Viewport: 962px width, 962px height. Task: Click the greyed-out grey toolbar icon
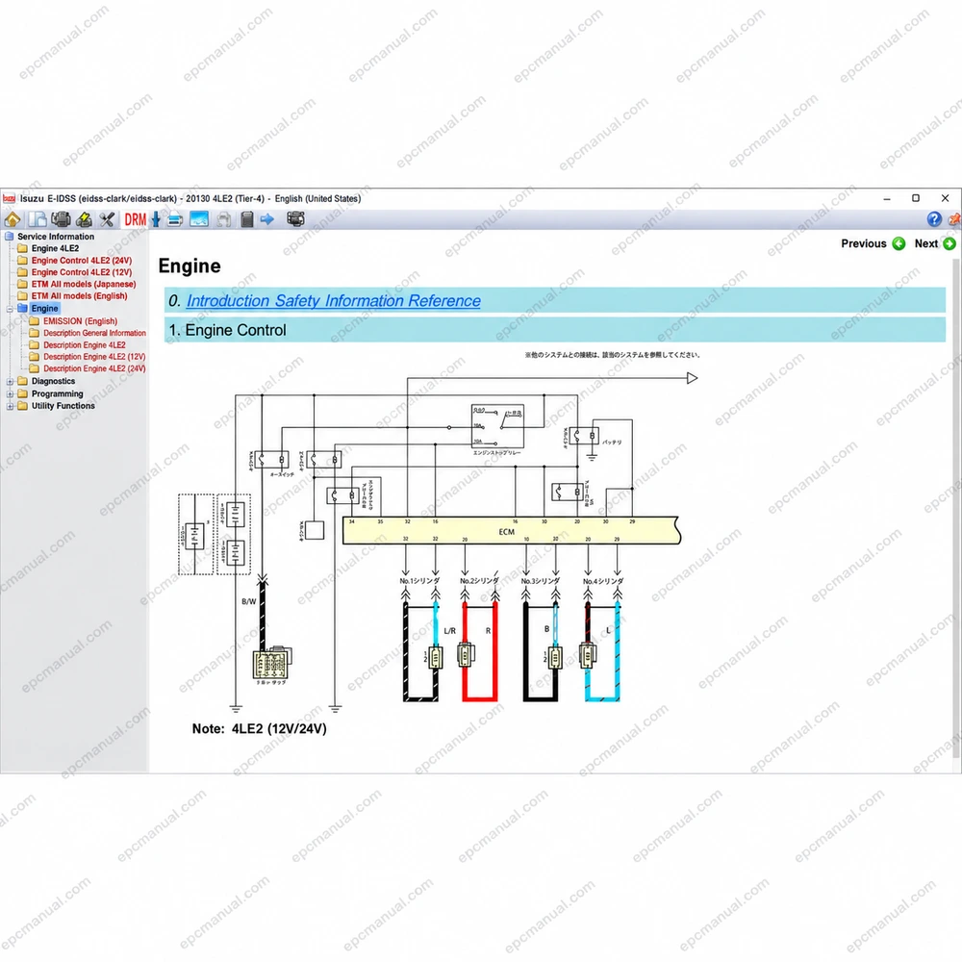[224, 219]
